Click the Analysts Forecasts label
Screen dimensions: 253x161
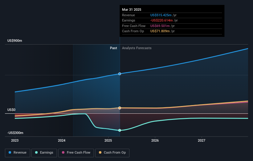click(x=137, y=48)
